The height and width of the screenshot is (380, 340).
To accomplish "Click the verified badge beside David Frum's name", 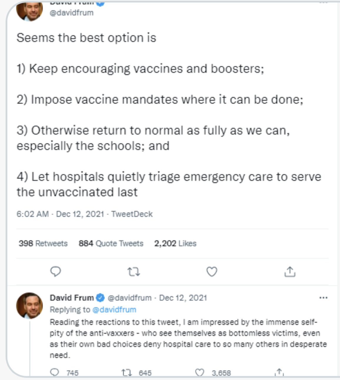I will point(101,298).
